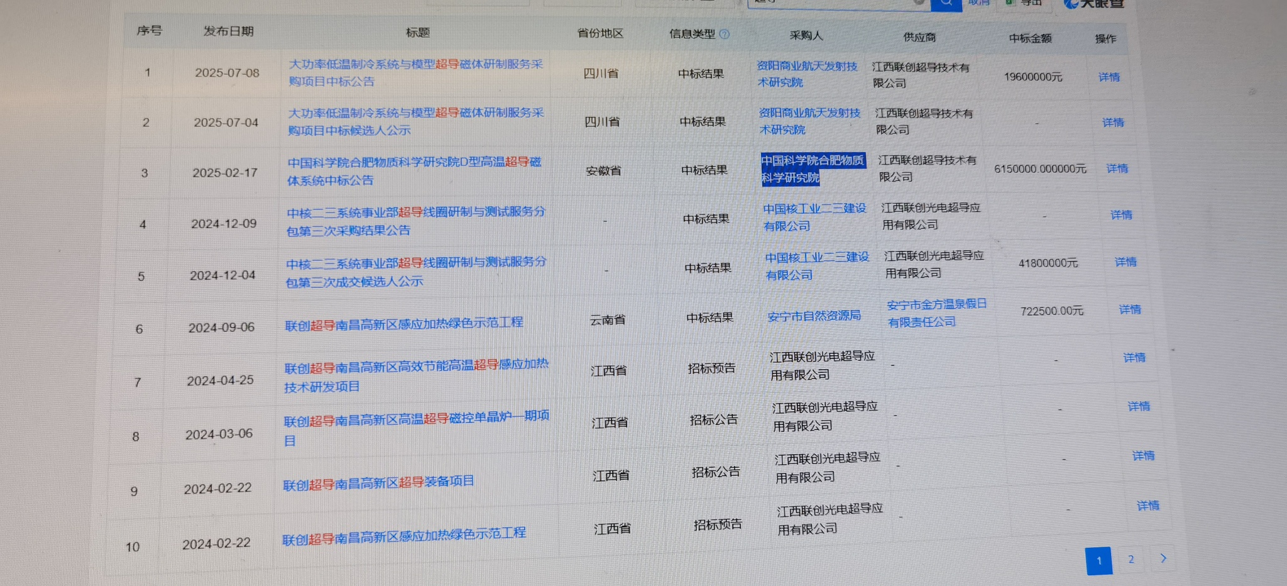The width and height of the screenshot is (1287, 586).
Task: Click the 发布日期 column header
Action: (229, 31)
